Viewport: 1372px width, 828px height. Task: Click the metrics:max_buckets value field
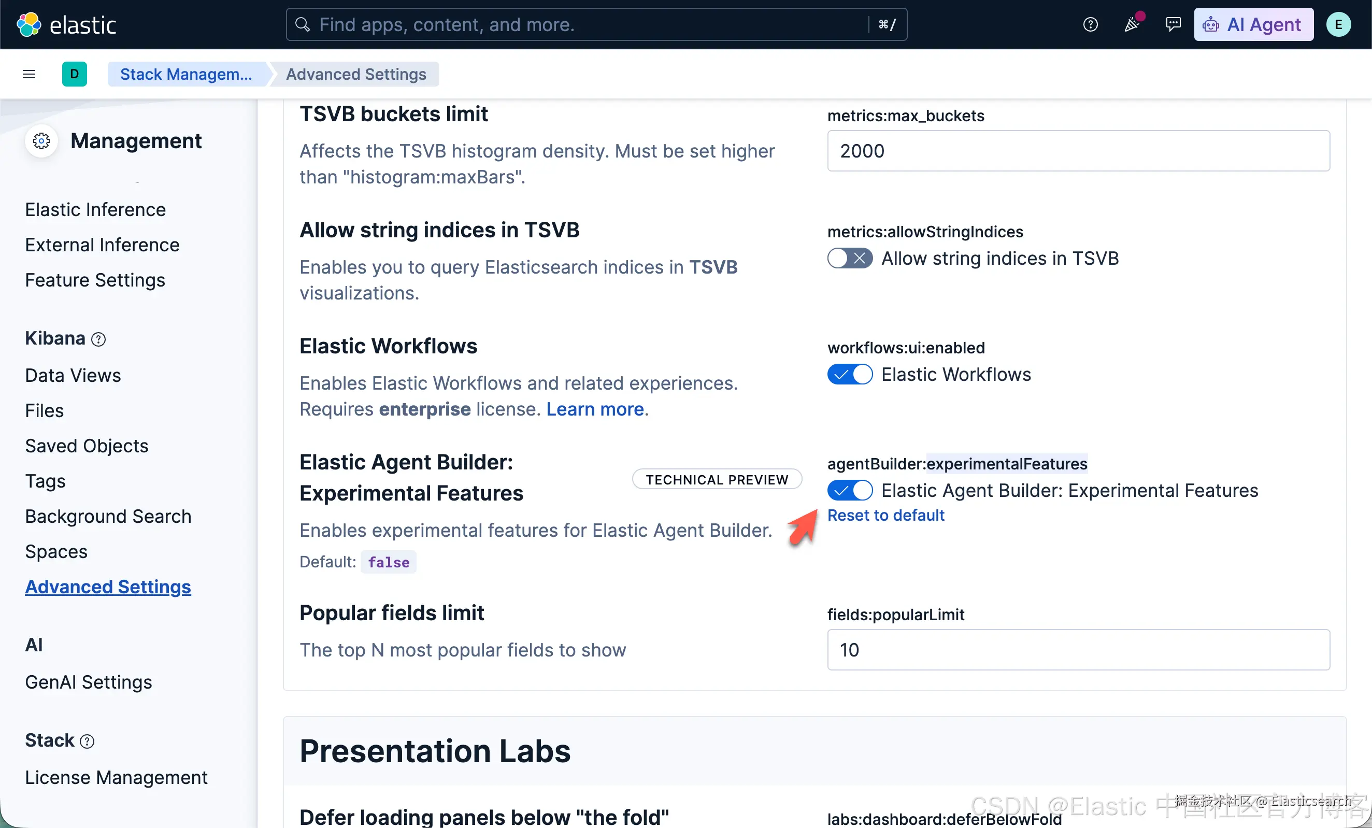point(1079,151)
